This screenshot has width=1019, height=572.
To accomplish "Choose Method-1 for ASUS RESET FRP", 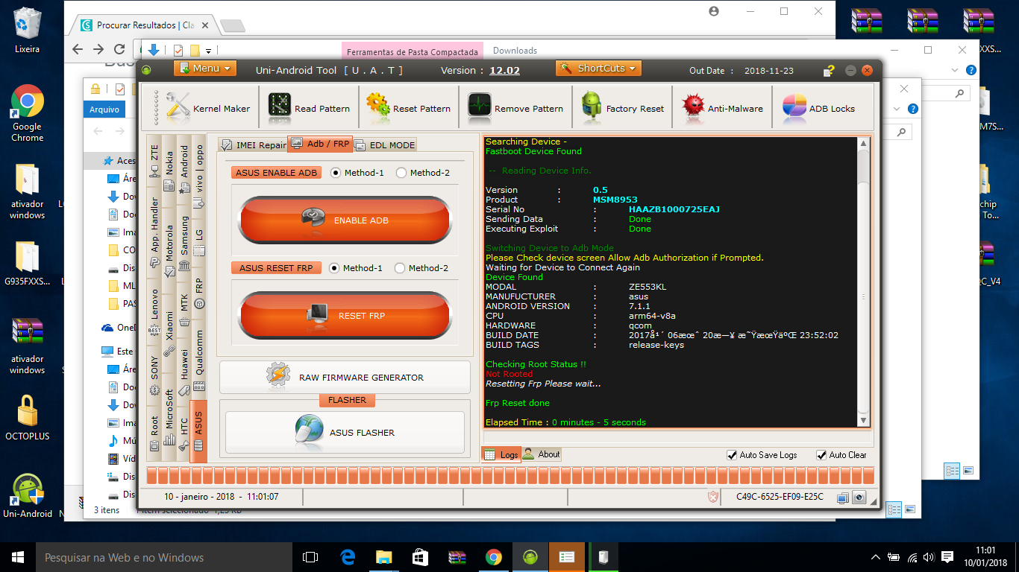I will click(356, 268).
